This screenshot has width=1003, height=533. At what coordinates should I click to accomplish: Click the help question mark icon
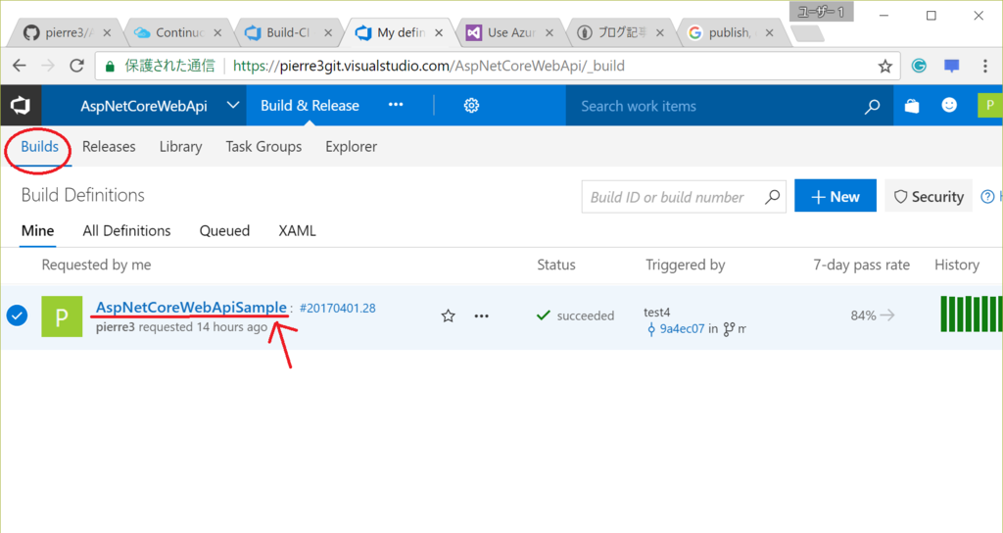(x=987, y=196)
